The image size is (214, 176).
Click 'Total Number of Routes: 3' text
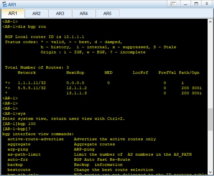[x=37, y=67]
